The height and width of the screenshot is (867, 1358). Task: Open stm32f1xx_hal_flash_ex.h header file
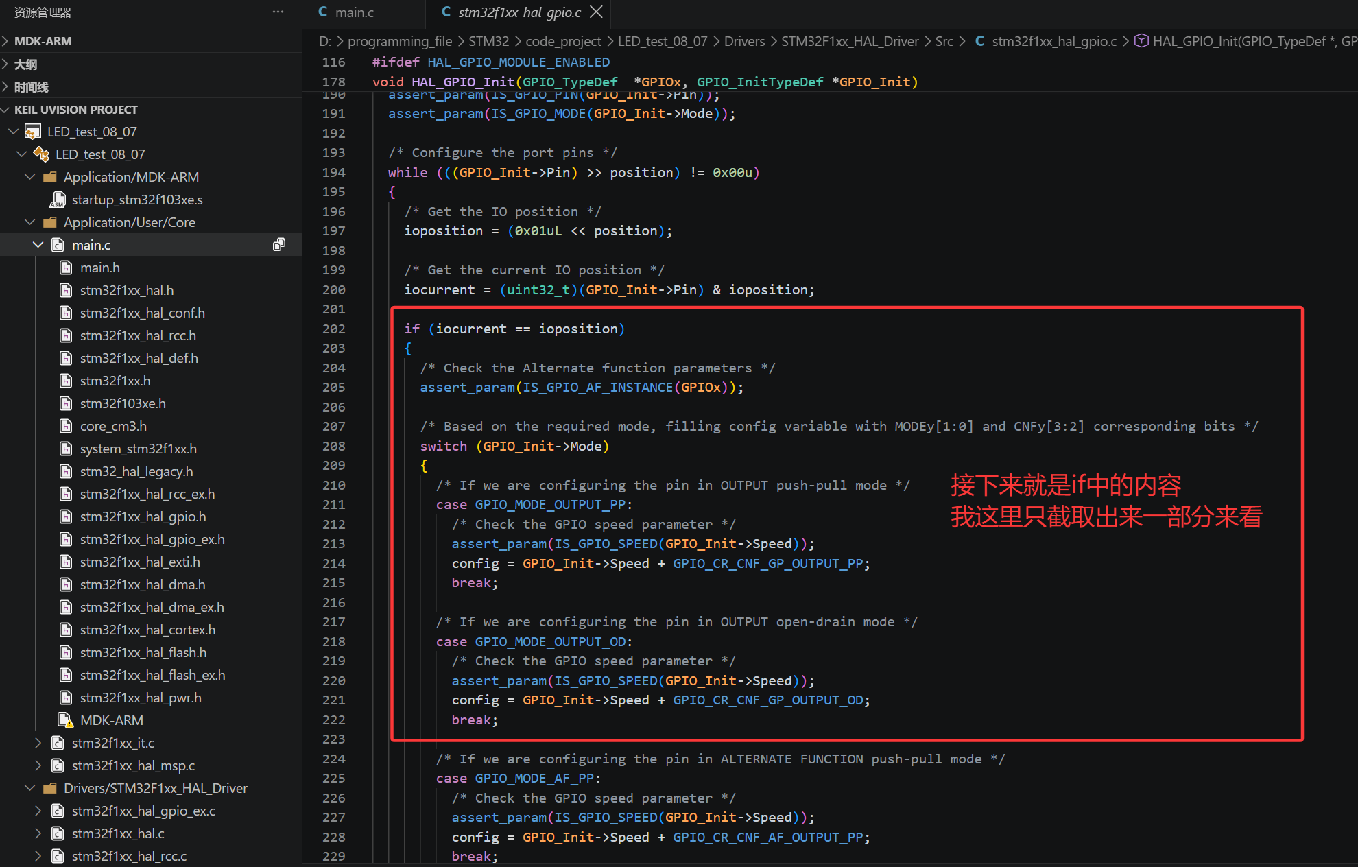(x=153, y=674)
